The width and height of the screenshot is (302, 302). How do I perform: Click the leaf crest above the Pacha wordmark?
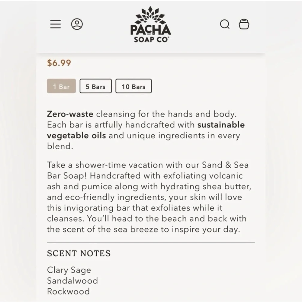click(x=150, y=16)
